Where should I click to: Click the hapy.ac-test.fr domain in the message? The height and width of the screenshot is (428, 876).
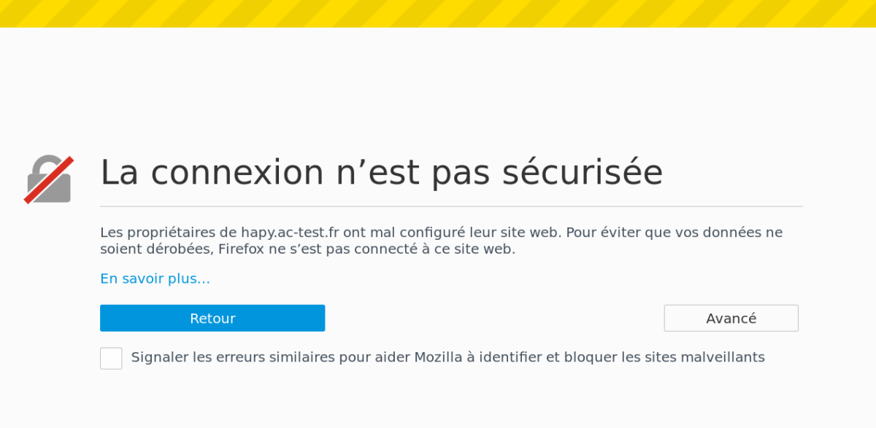[x=290, y=233]
